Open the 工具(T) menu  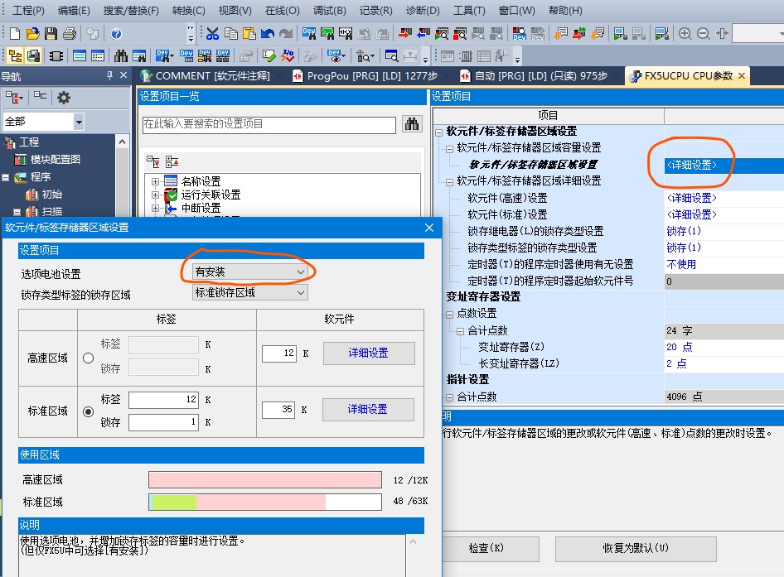469,11
